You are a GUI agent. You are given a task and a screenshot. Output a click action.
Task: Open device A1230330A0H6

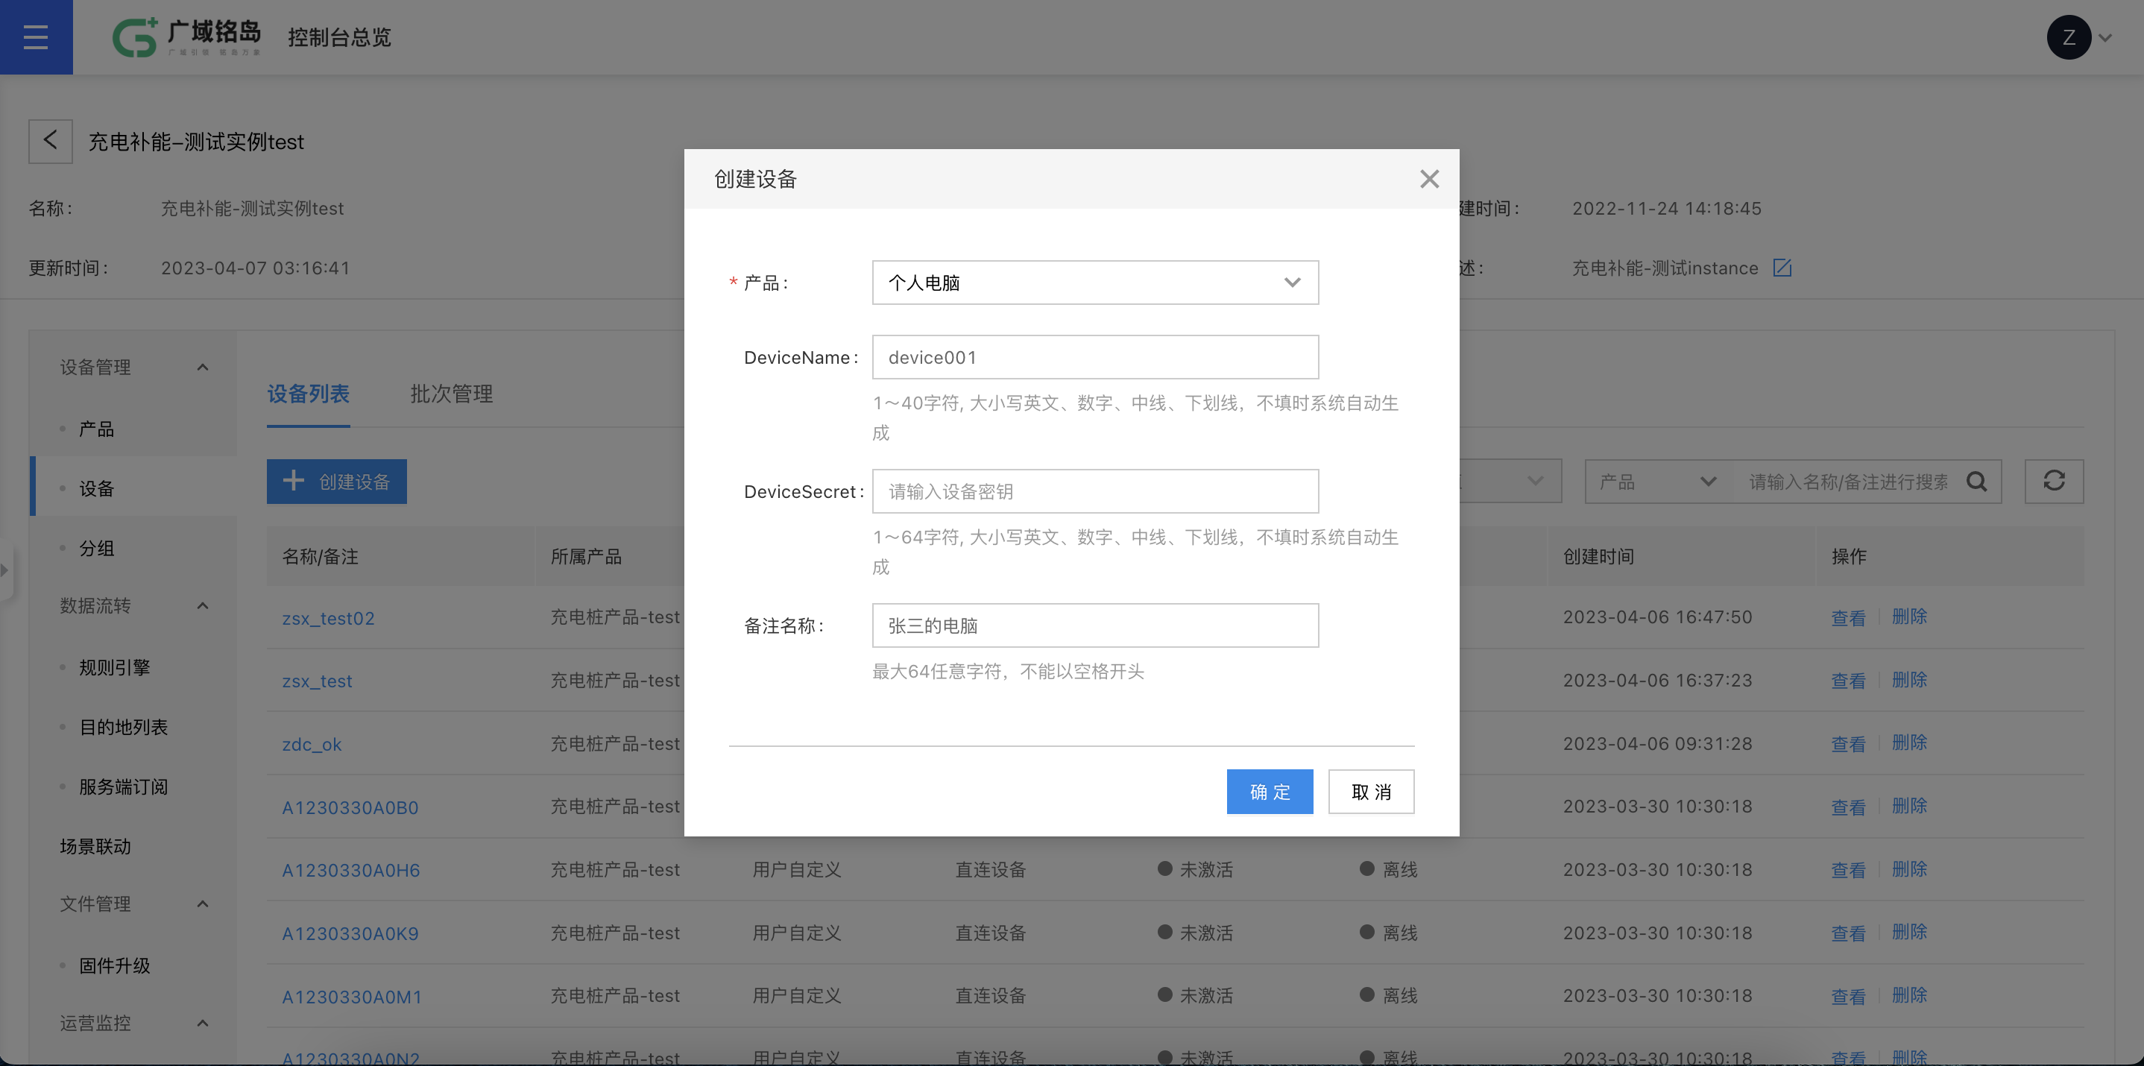pos(350,871)
